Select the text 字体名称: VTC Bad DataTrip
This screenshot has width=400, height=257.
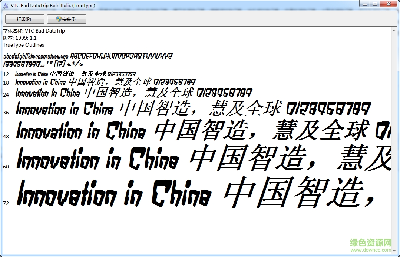pos(34,31)
